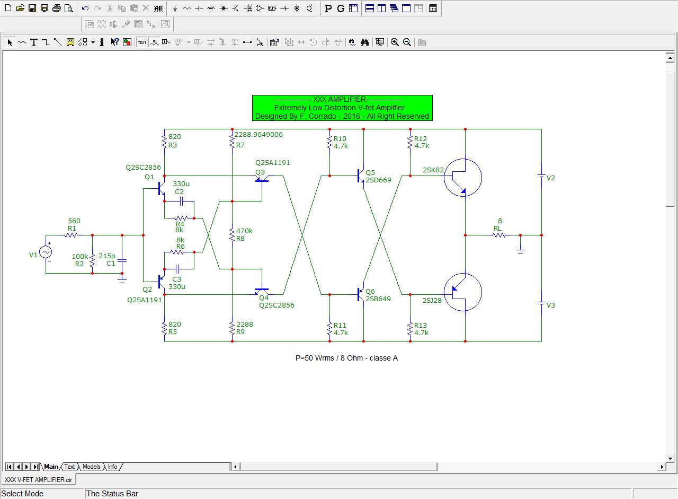Go to the first page tab
Image resolution: width=678 pixels, height=499 pixels.
10,467
